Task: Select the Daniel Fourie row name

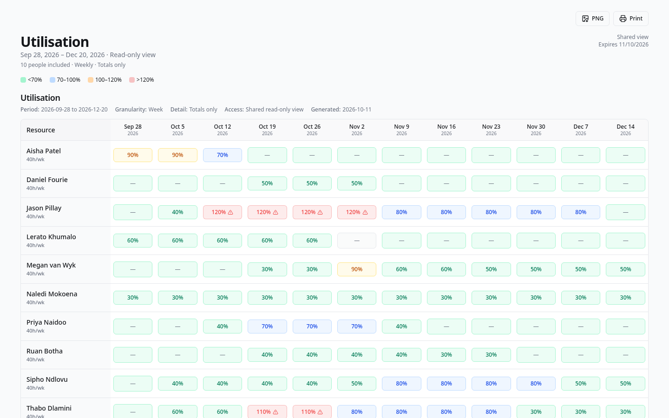Action: [47, 180]
